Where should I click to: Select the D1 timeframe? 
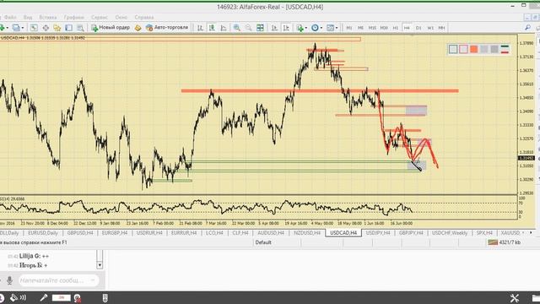coord(418,28)
